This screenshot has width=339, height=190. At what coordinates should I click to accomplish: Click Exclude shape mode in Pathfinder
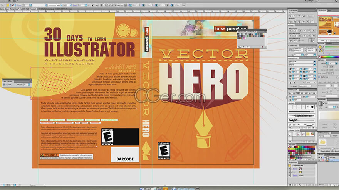pyautogui.click(x=304, y=16)
